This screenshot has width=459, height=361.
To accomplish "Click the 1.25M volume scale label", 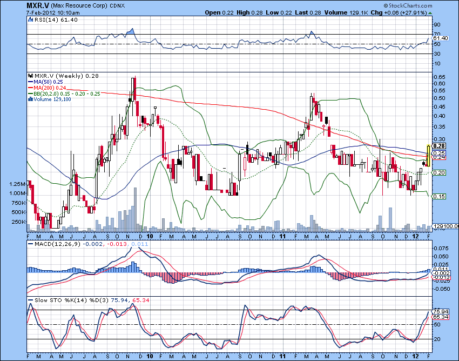I will coord(17,184).
